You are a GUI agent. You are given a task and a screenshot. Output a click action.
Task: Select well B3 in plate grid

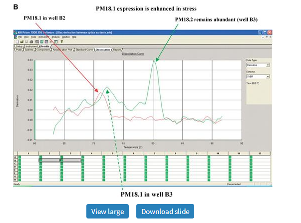(x=71, y=160)
